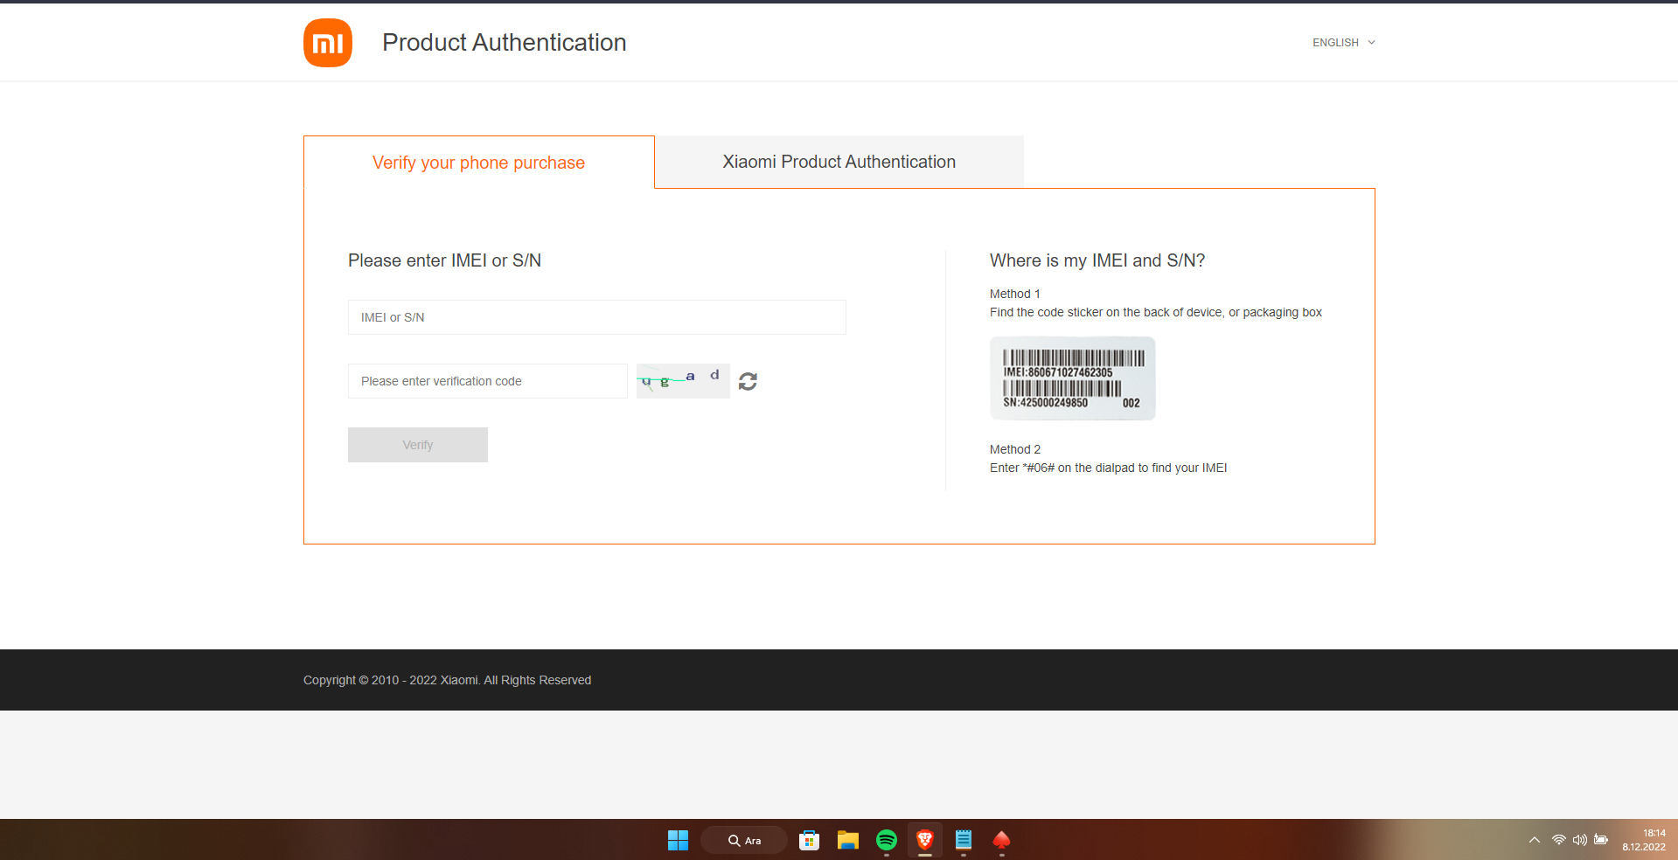
Task: Click the Verify button
Action: click(x=418, y=445)
